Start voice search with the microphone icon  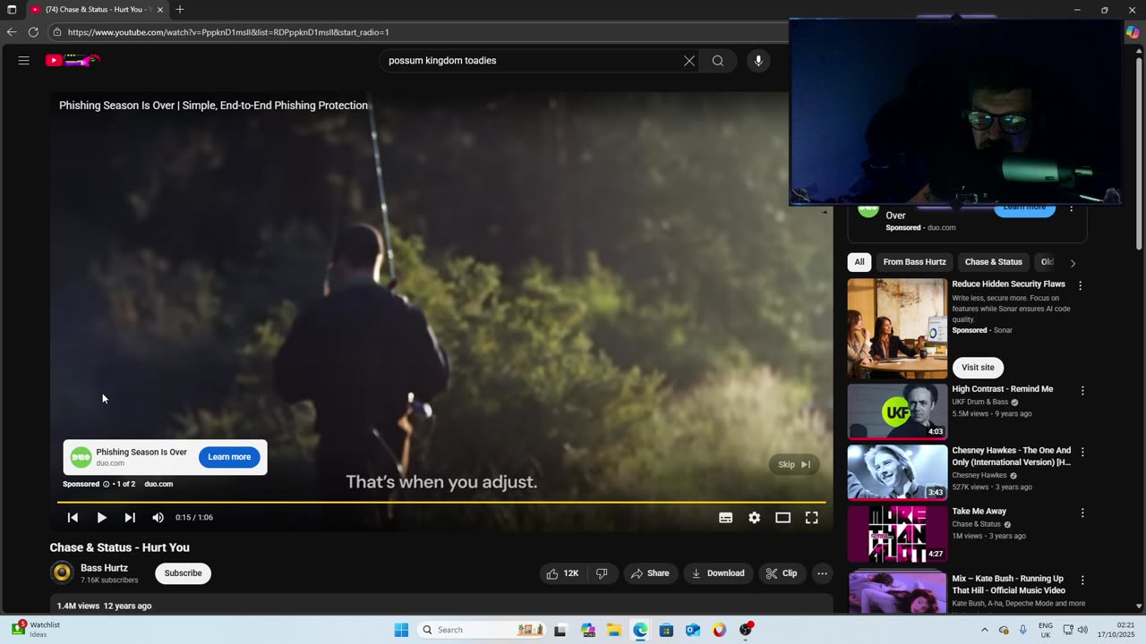point(758,61)
